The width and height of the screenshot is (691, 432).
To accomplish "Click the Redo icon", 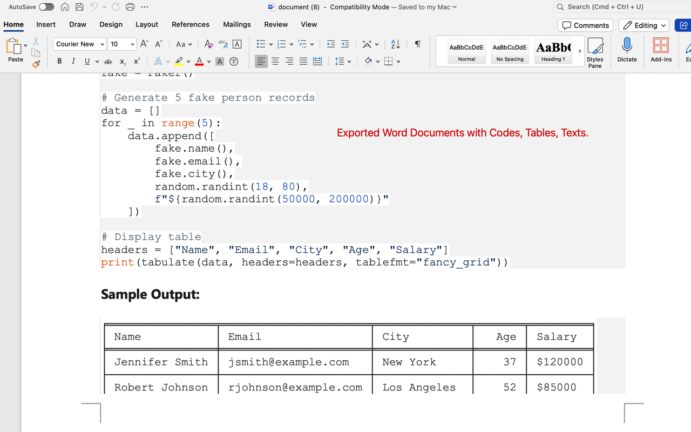I will tap(116, 7).
